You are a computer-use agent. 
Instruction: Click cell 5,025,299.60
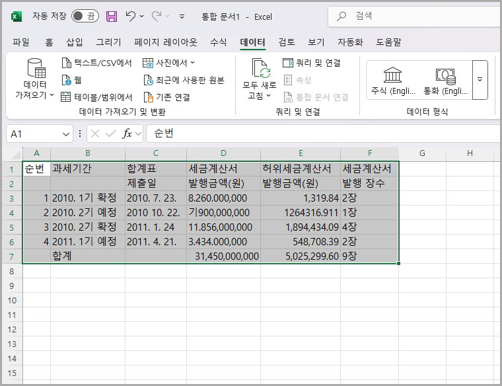[x=301, y=256]
